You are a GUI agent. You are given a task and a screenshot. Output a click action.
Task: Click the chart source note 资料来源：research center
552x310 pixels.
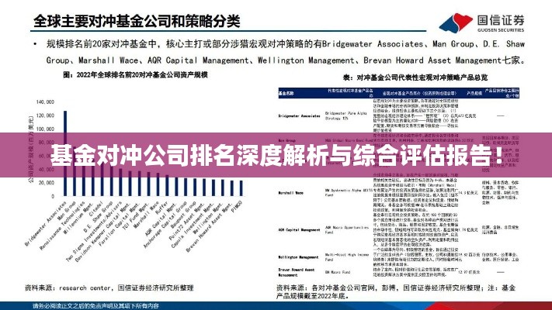click(x=109, y=288)
